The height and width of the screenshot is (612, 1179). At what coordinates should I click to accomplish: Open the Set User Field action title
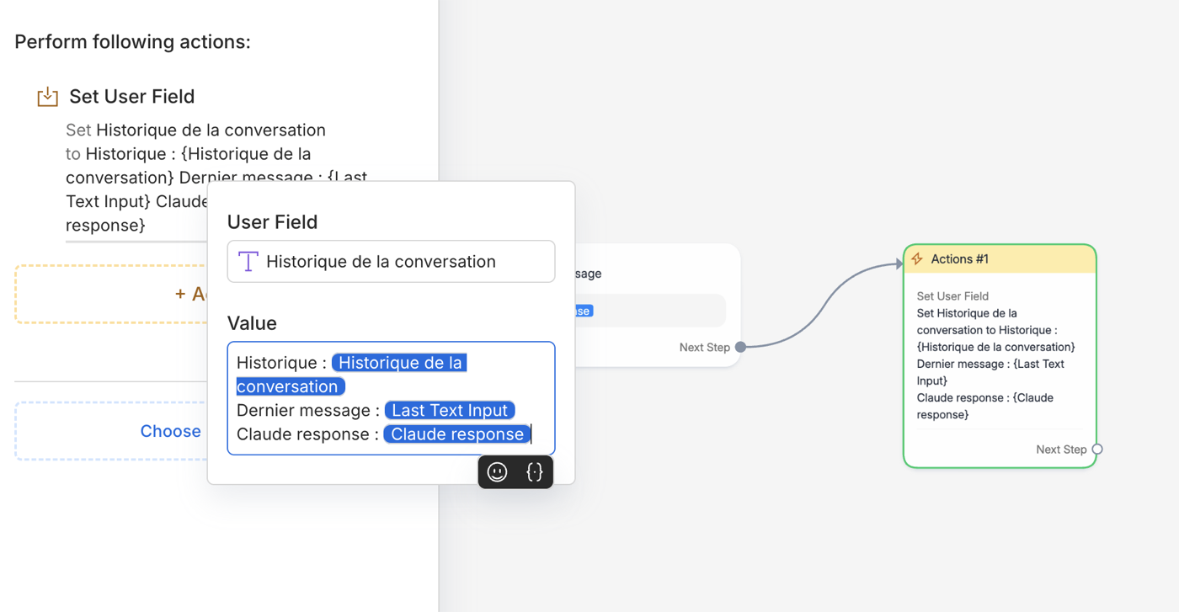point(132,97)
